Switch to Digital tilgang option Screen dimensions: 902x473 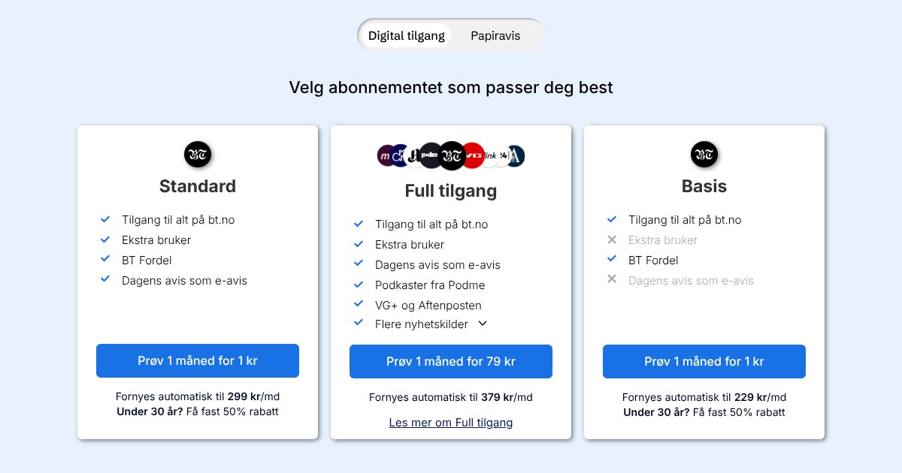pyautogui.click(x=407, y=35)
